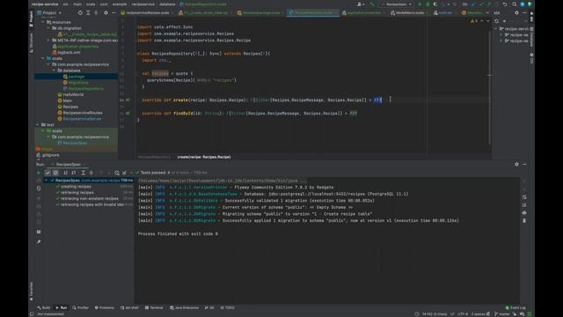Open Run panel settings gear
563x317 pixels.
pyautogui.click(x=516, y=165)
